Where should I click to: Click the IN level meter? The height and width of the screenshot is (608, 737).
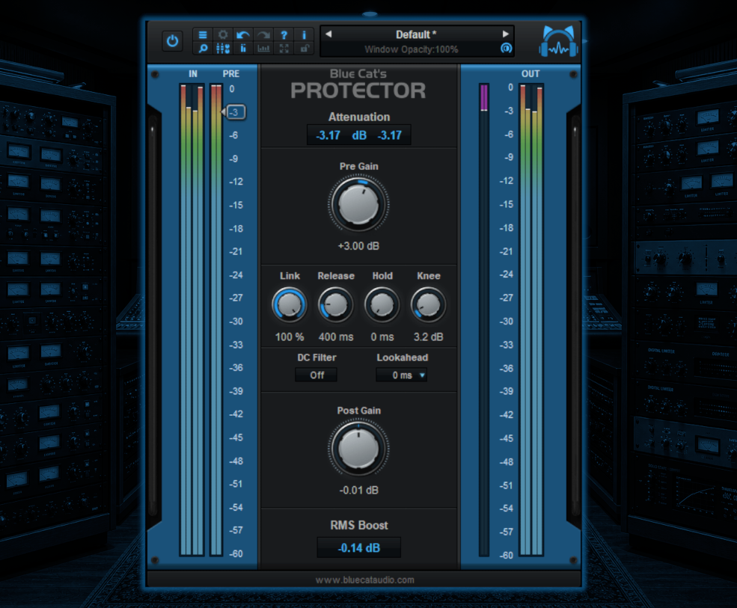click(192, 319)
